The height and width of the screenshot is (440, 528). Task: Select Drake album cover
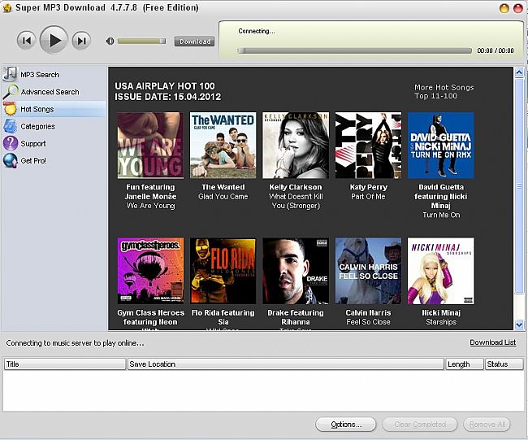[x=296, y=271]
